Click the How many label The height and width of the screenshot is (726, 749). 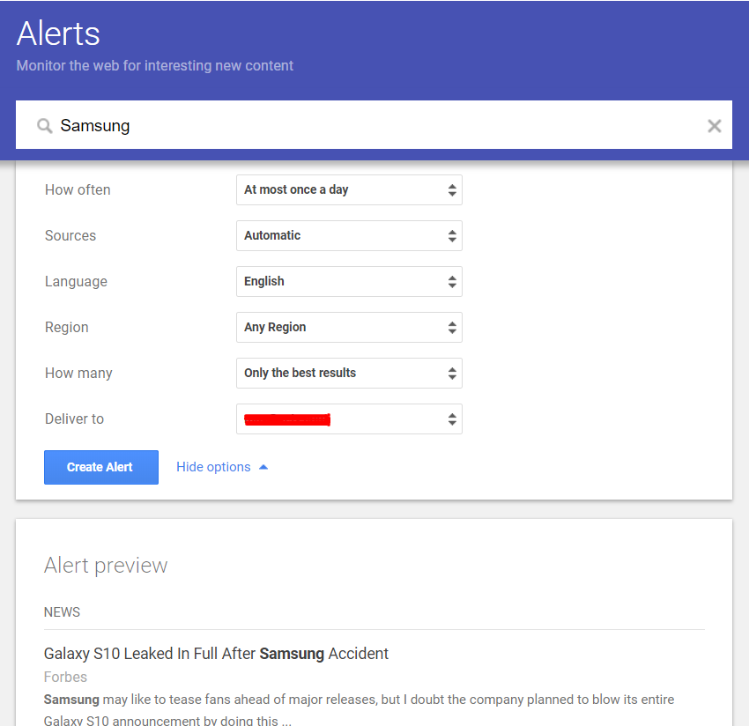(78, 374)
